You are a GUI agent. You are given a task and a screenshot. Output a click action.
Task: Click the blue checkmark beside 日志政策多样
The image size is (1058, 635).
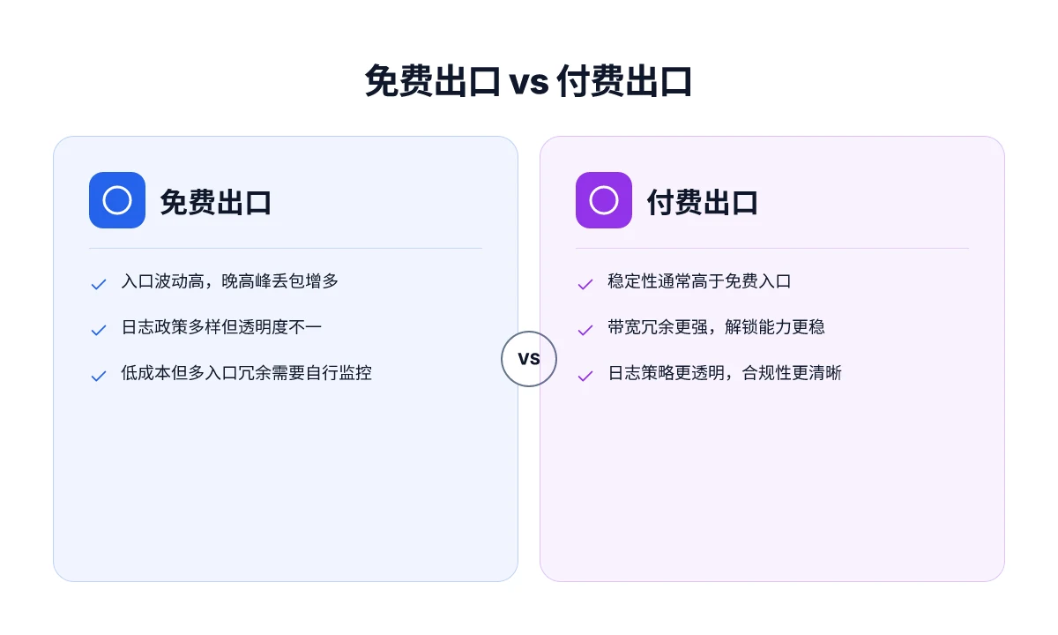point(99,330)
